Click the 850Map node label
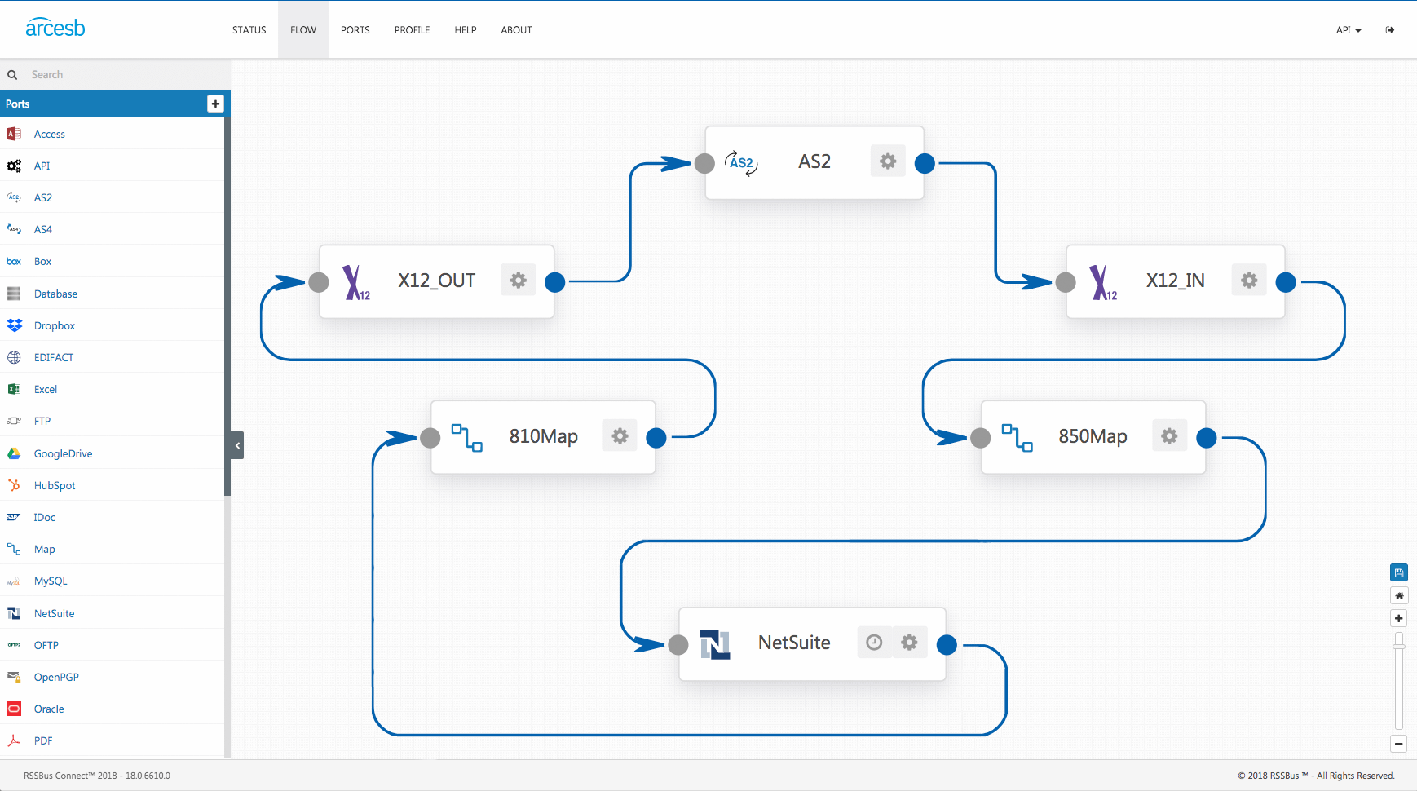 pos(1093,437)
